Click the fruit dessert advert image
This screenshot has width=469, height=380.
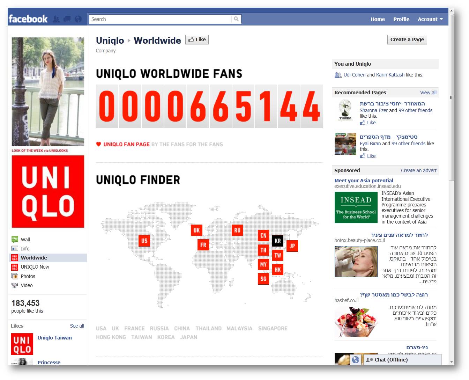pyautogui.click(x=356, y=322)
